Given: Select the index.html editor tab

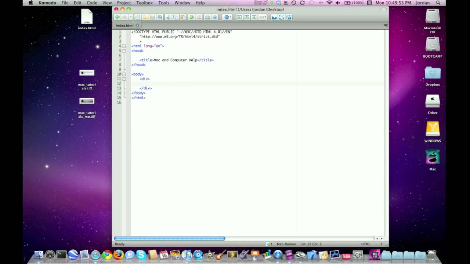Looking at the screenshot, I should coord(125,25).
